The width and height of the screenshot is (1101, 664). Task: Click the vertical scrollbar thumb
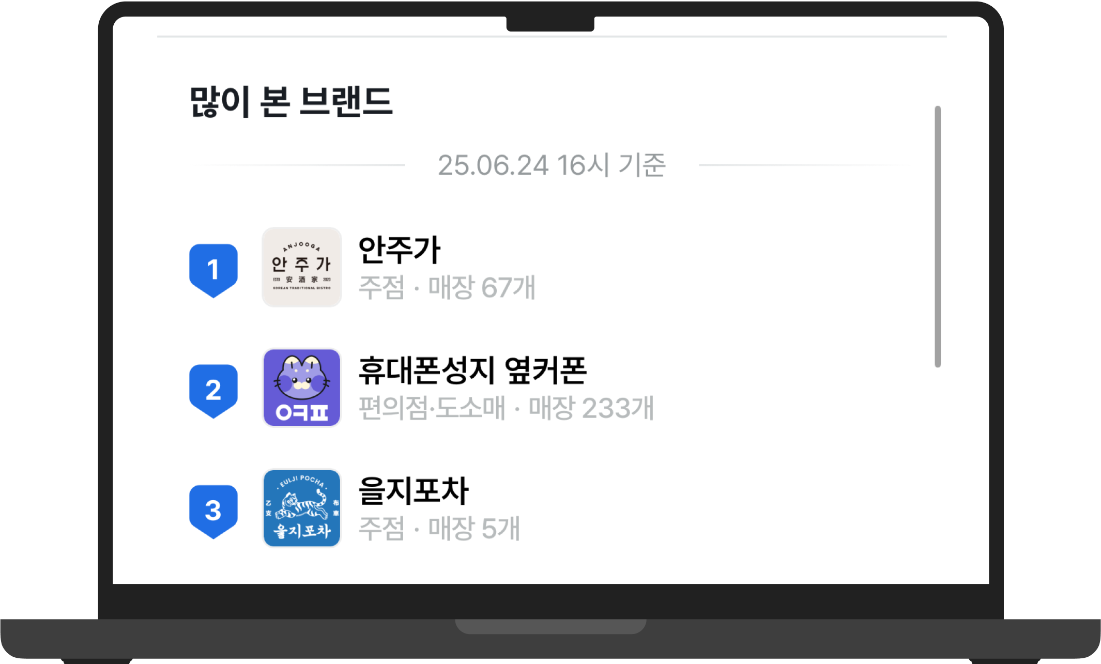(x=938, y=237)
